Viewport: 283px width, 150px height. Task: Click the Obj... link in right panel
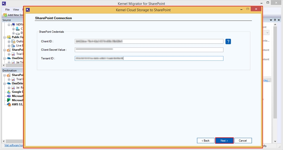coord(266,81)
